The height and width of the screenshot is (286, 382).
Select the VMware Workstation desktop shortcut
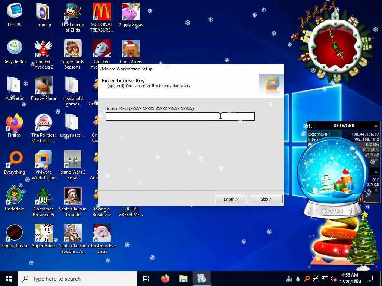43,165
